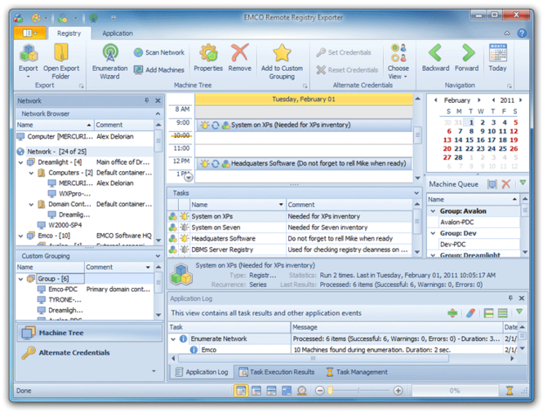
Task: Click the Scan Network button
Action: tap(159, 52)
